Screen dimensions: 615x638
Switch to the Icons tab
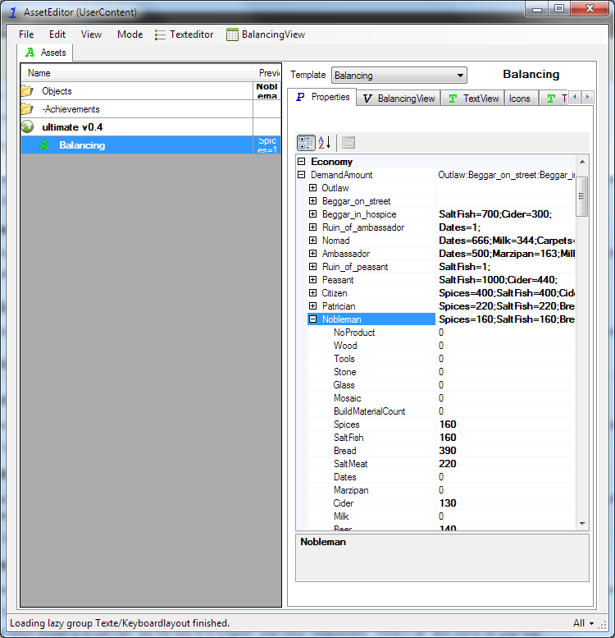click(x=520, y=99)
